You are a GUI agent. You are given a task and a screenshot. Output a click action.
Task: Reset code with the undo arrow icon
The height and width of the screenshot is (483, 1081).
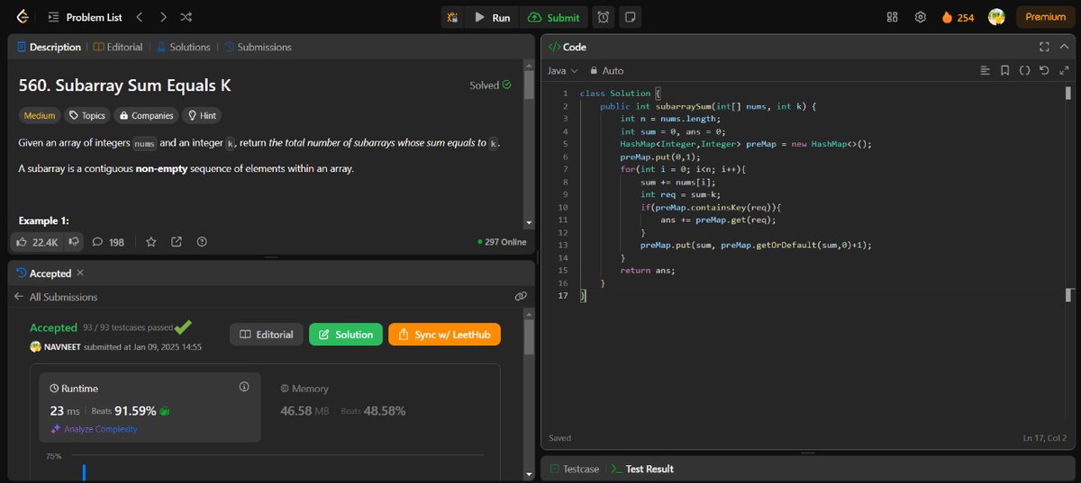(x=1044, y=70)
